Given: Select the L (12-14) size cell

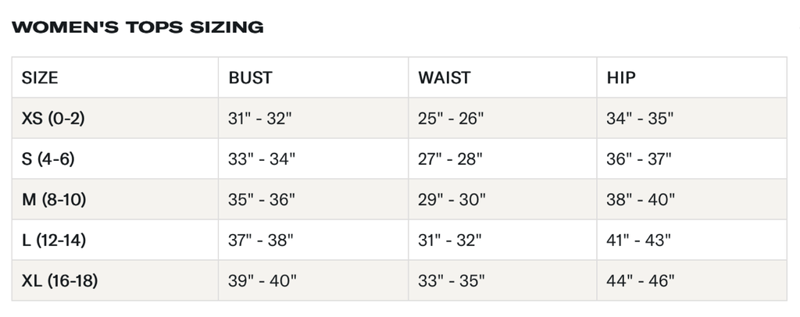Looking at the screenshot, I should click(54, 240).
